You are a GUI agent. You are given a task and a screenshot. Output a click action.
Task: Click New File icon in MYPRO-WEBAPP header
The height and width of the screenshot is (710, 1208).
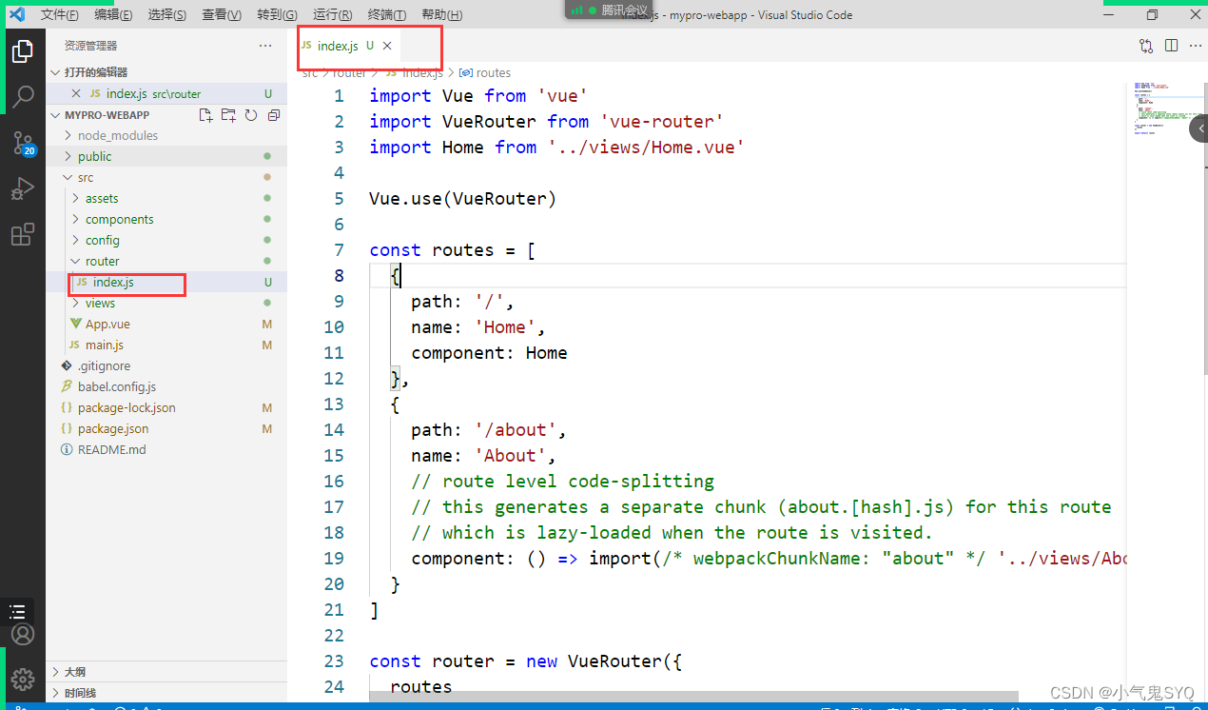[205, 115]
